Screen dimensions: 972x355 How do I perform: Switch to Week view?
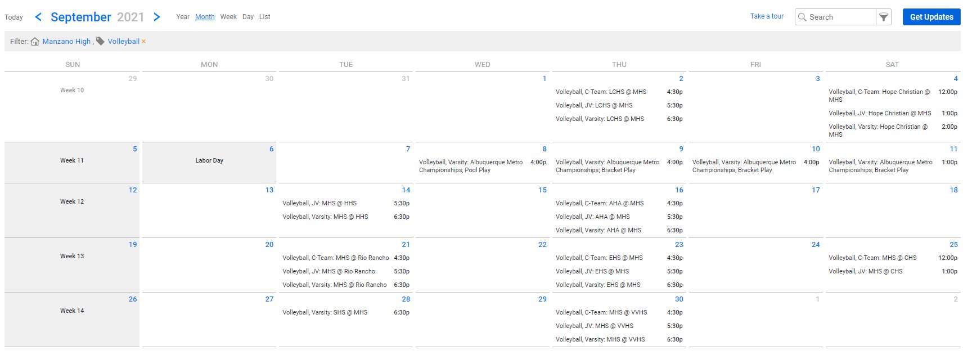(x=228, y=17)
